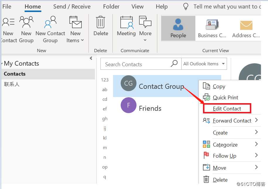Image resolution: width=268 pixels, height=189 pixels.
Task: Jump to op index letters
Action: click(x=105, y=167)
